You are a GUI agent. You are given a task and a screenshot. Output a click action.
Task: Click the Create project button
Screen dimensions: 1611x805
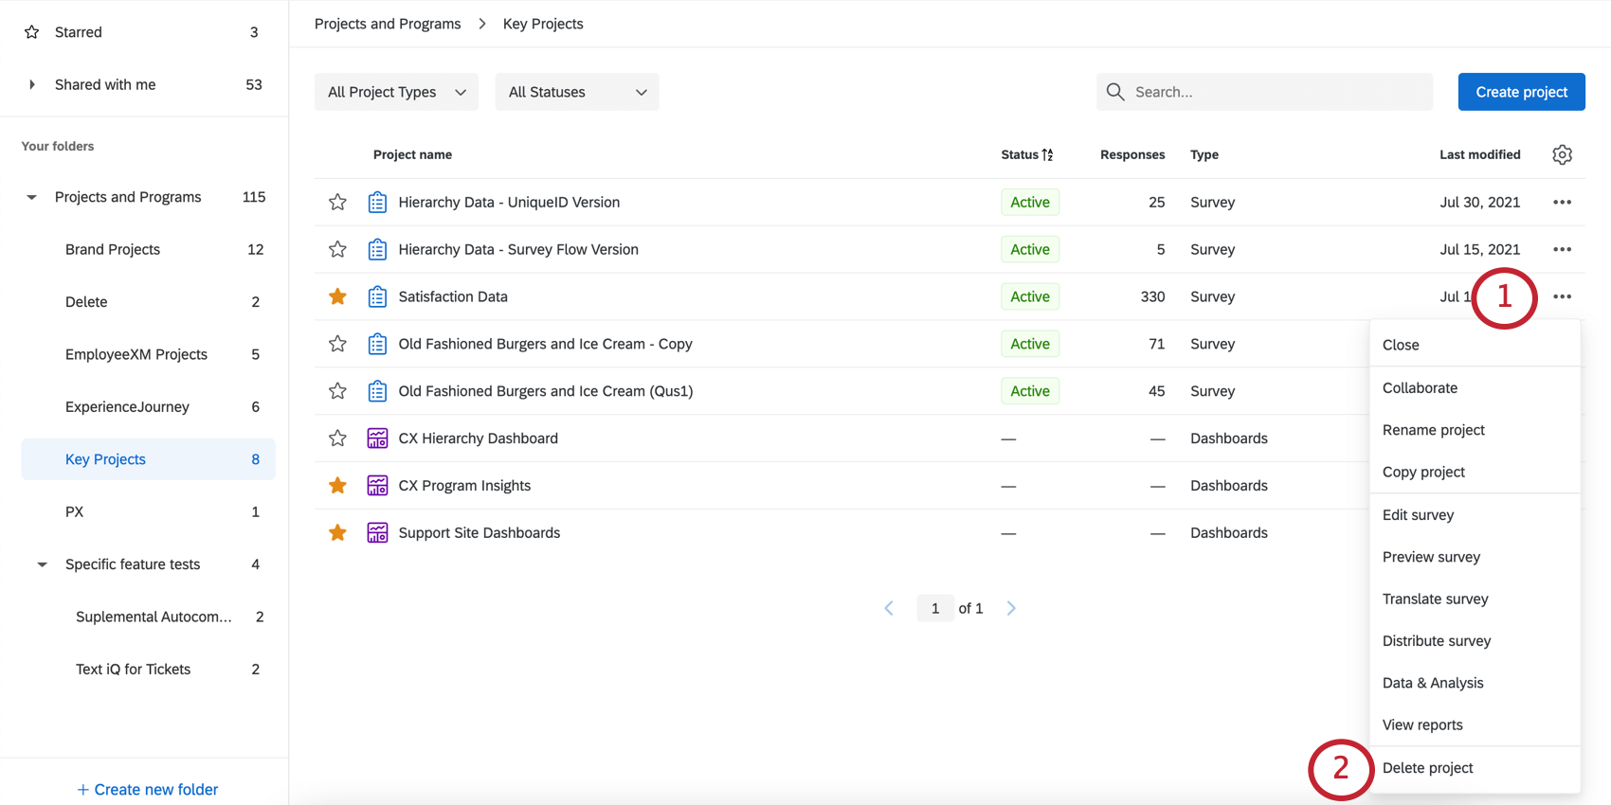click(1521, 92)
